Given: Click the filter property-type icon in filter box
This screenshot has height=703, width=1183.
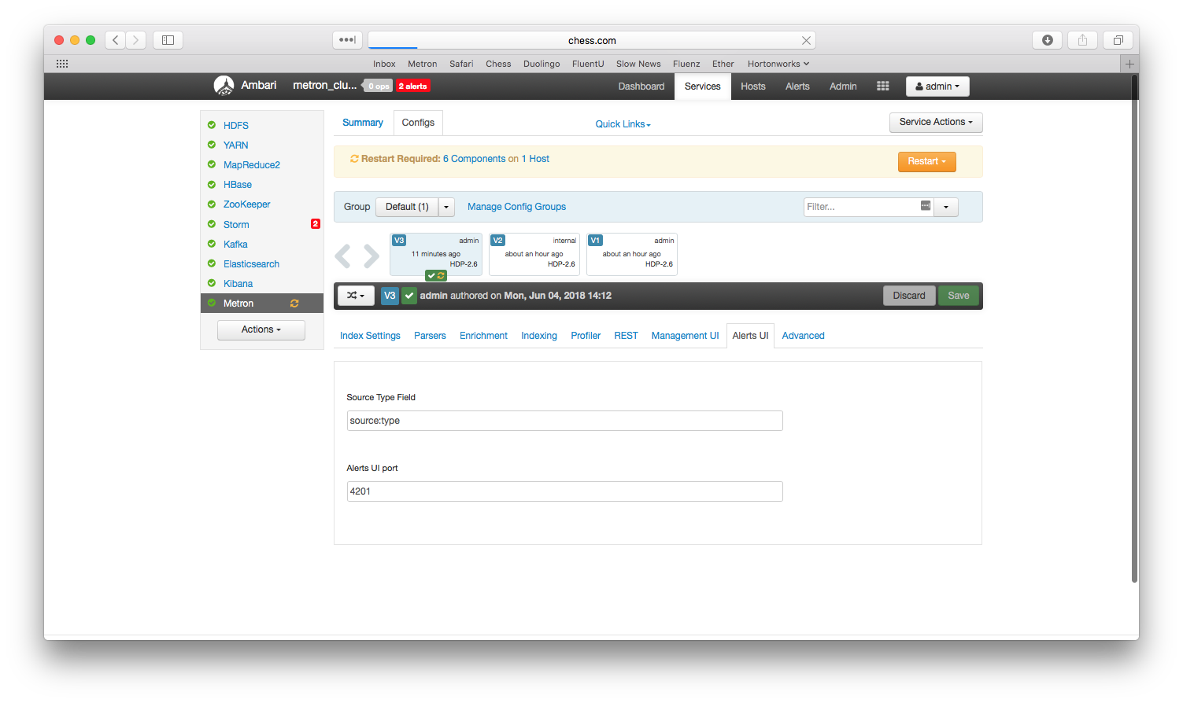Looking at the screenshot, I should (926, 206).
